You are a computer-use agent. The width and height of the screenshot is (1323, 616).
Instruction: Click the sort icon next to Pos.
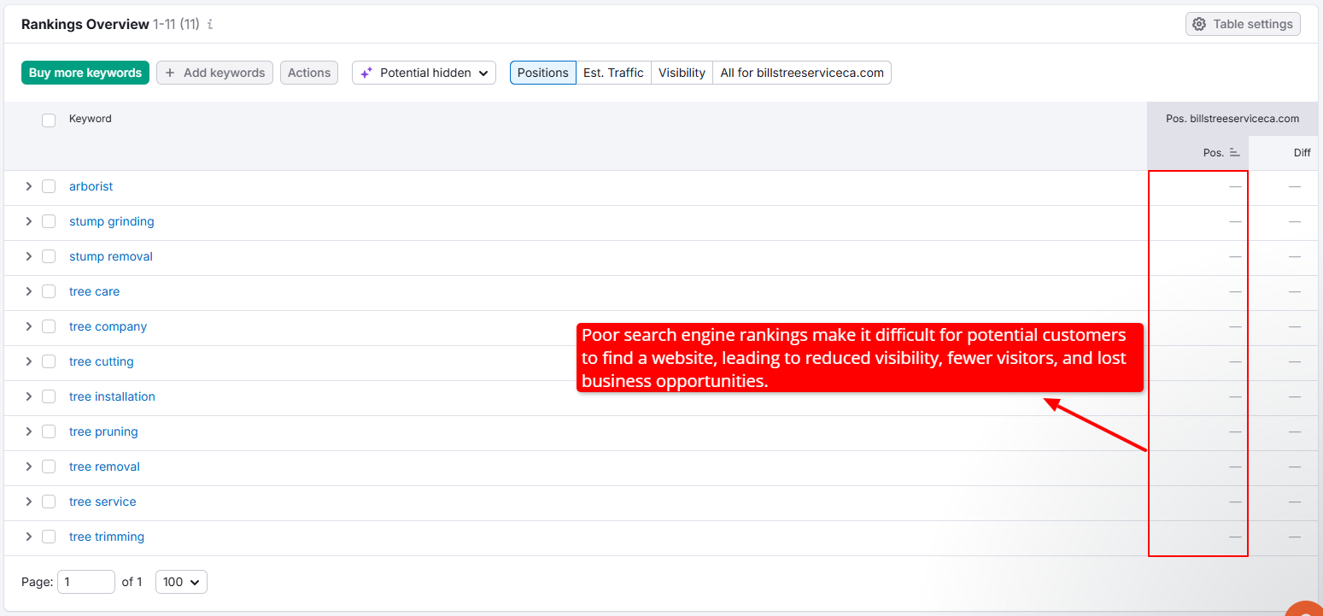(x=1234, y=153)
